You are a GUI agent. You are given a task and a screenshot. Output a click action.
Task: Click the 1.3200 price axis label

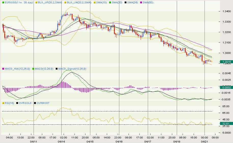227,32
